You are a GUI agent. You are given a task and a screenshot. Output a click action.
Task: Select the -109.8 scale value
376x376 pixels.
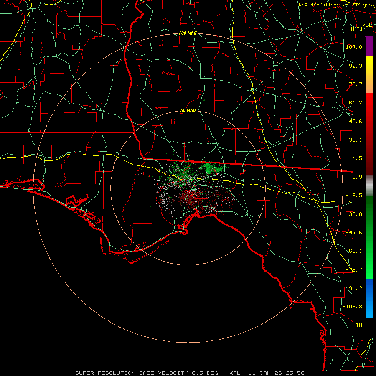coord(352,307)
